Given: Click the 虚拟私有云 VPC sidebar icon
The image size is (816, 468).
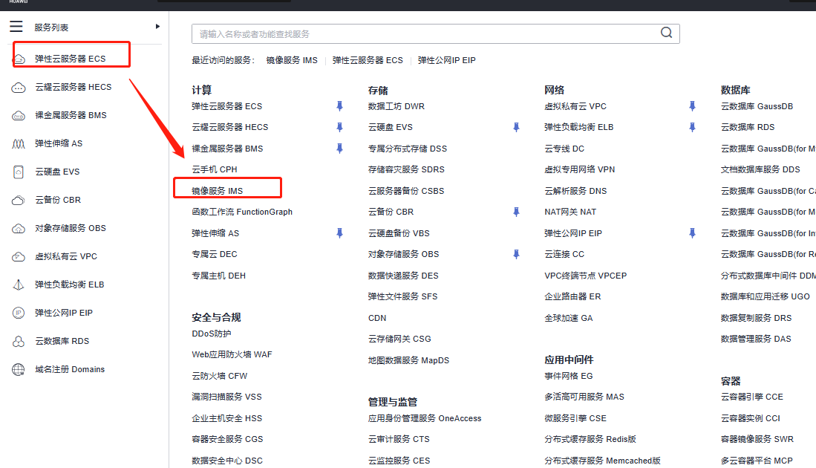Looking at the screenshot, I should coord(19,256).
